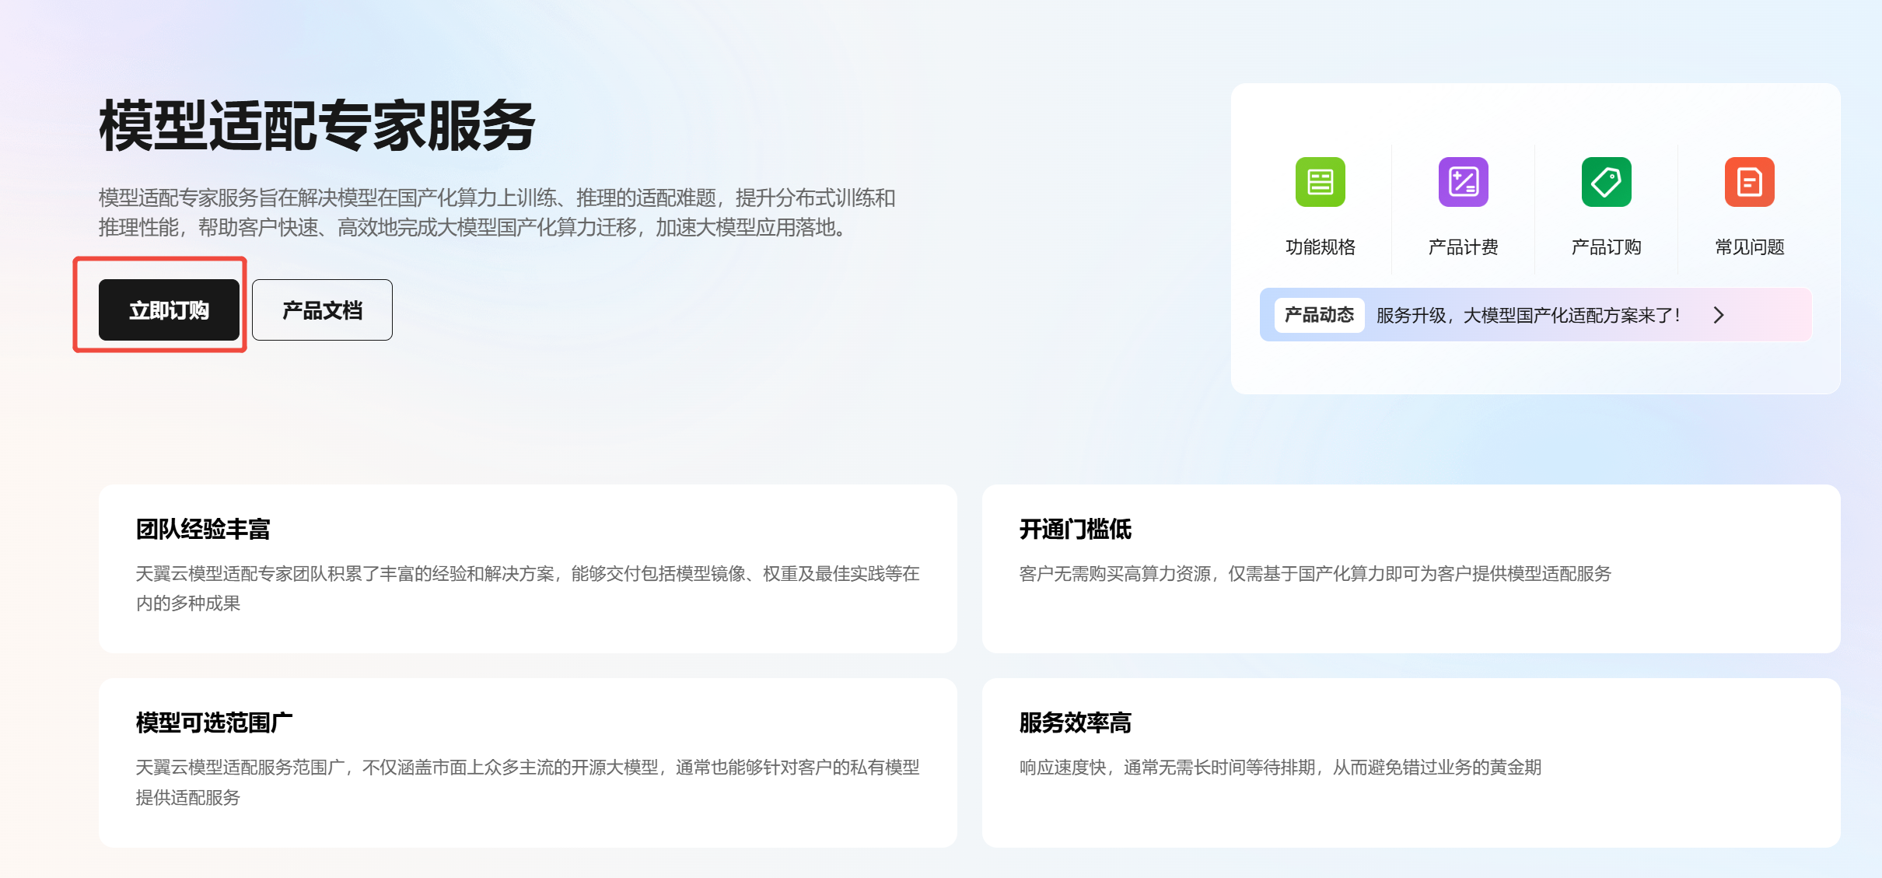Click the 模型适配专家服务 main title
This screenshot has height=878, width=1882.
coord(317,126)
